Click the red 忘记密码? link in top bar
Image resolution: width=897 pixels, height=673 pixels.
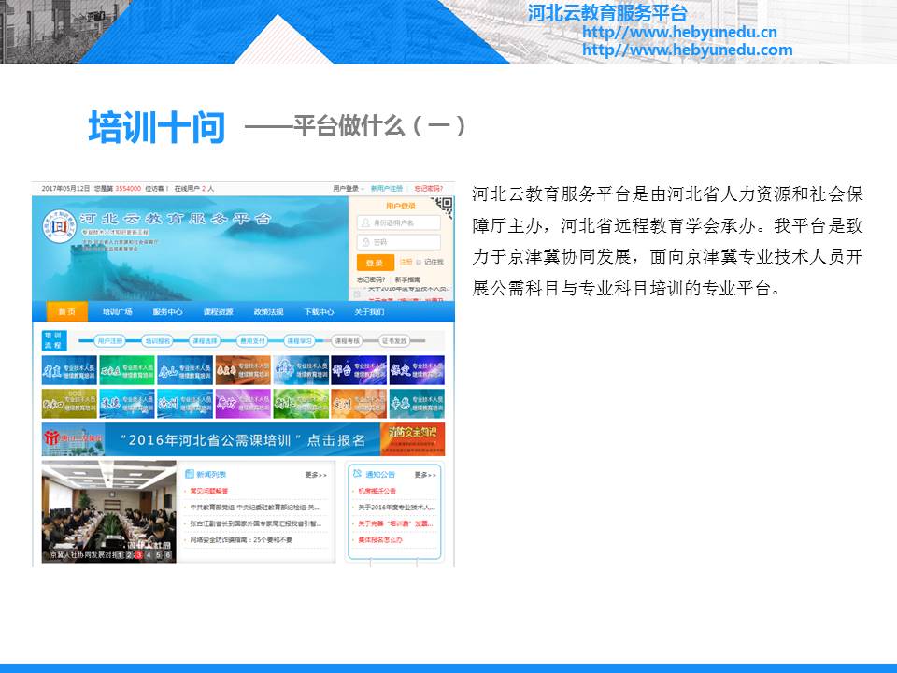[x=429, y=188]
